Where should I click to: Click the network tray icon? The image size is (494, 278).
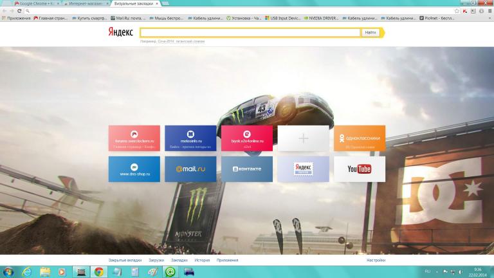(453, 272)
